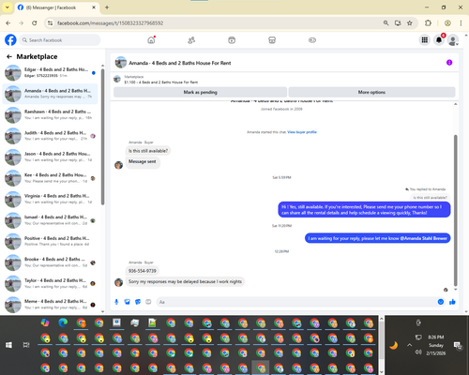
Task: Open the Friends icon in top navigation
Action: point(191,40)
